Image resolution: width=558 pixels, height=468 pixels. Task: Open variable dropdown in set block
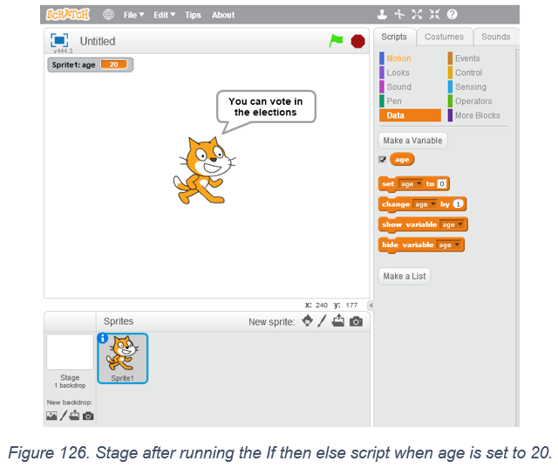pyautogui.click(x=411, y=184)
